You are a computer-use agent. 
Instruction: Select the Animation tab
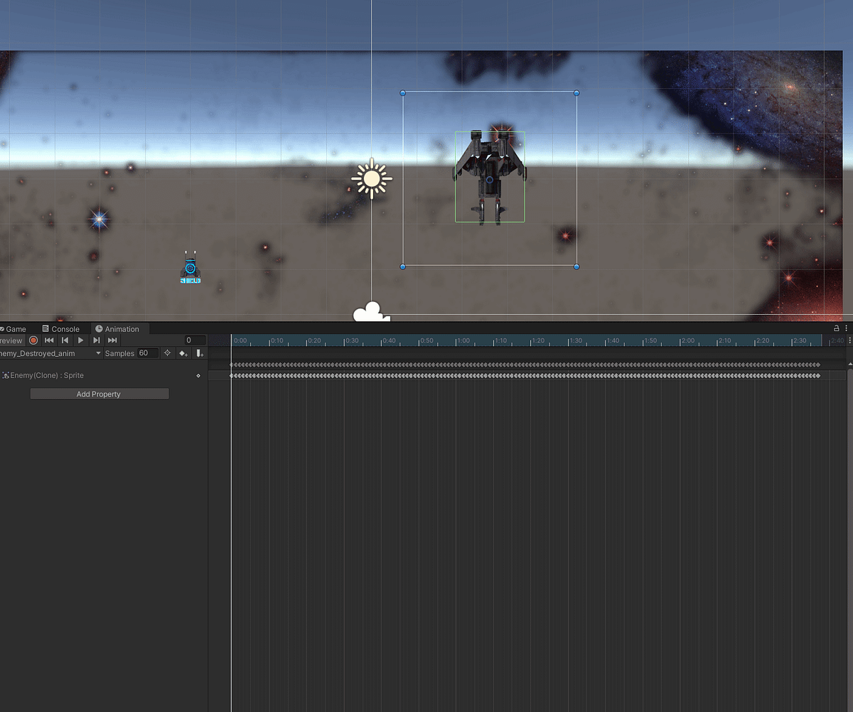pos(119,328)
